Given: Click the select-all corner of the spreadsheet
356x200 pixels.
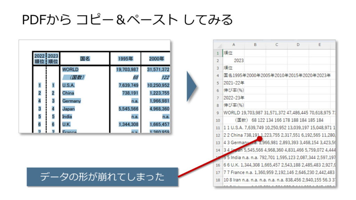Looking at the screenshot, I should 218,45.
